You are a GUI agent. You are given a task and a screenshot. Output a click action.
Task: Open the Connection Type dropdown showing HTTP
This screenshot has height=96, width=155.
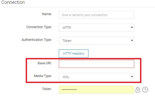(x=96, y=28)
